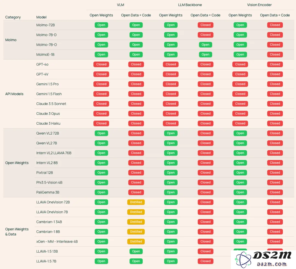The image size is (296, 269).
Task: Click LLAVA OneVision 72B's 'Distilled' badge
Action: point(136,202)
